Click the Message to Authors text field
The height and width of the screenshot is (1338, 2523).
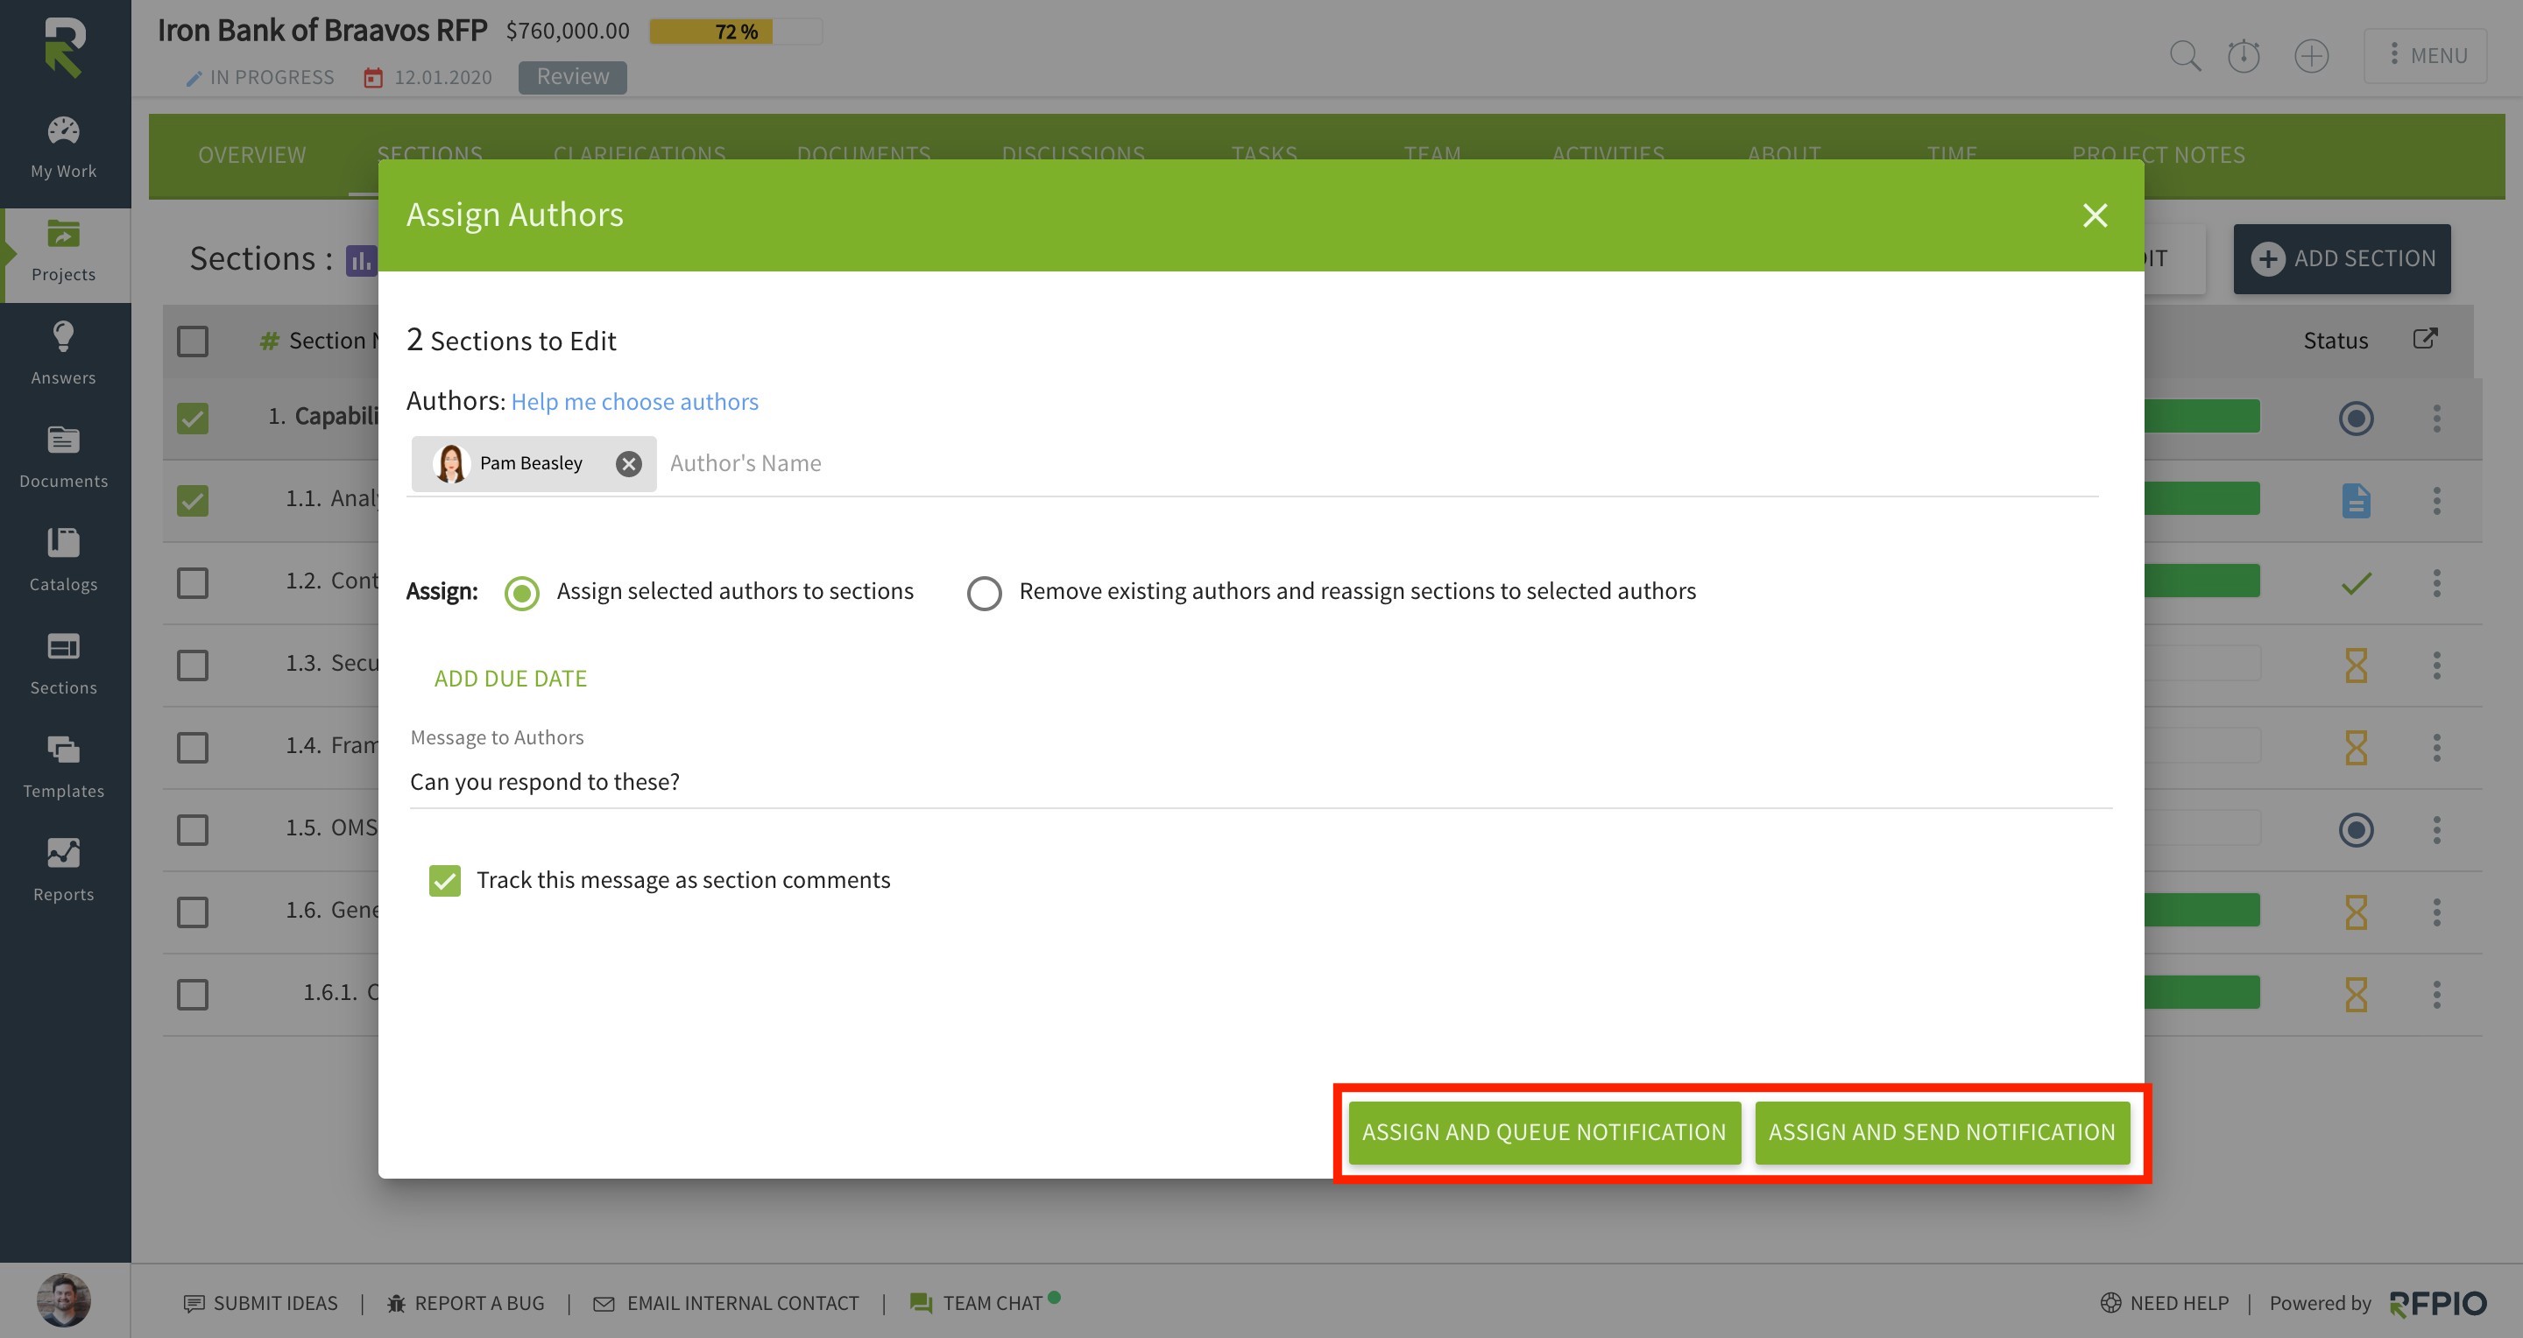(x=1261, y=782)
